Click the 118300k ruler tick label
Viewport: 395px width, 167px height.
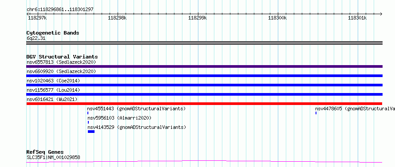pos(277,18)
